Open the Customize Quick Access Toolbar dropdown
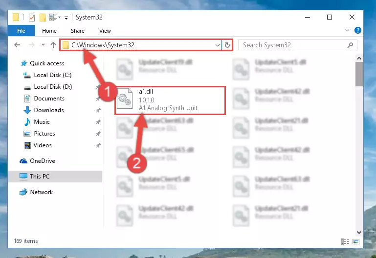 pyautogui.click(x=66, y=18)
